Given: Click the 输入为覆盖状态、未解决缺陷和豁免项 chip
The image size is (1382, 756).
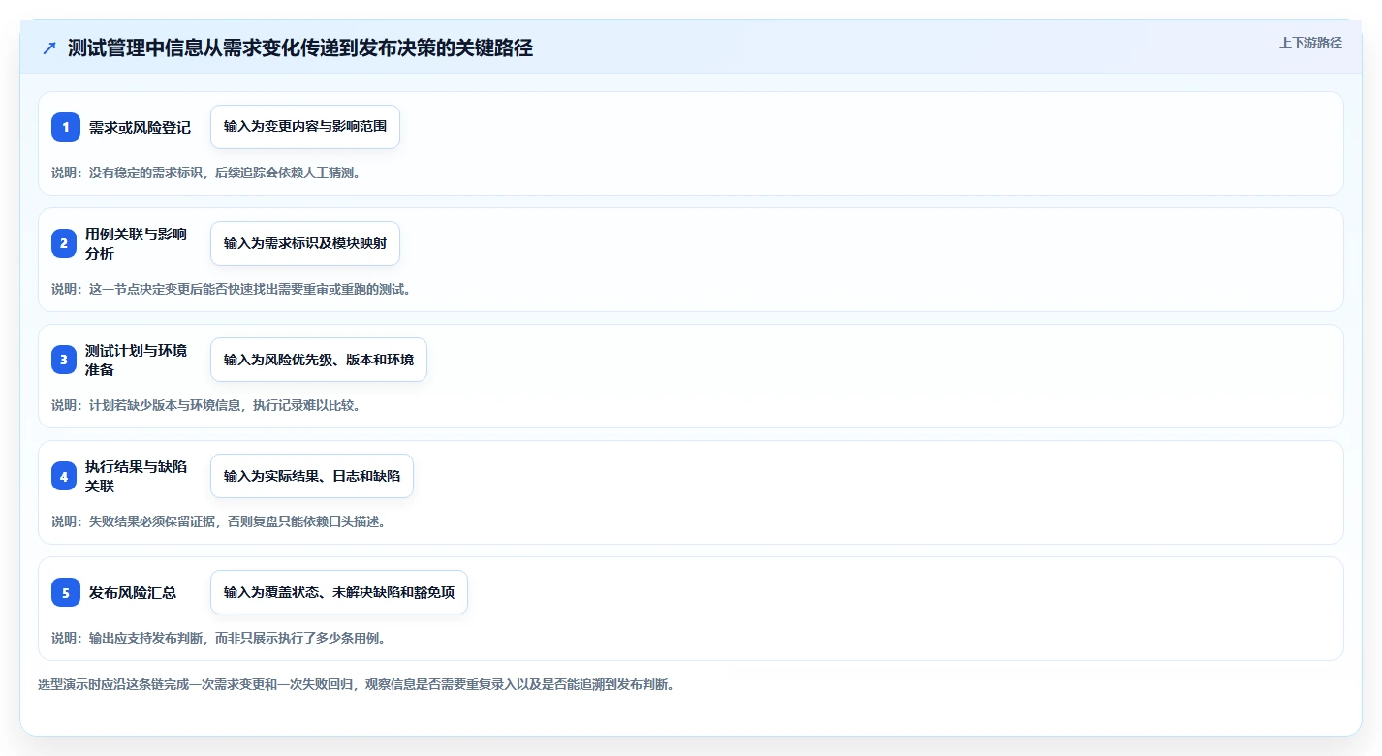Looking at the screenshot, I should [339, 592].
